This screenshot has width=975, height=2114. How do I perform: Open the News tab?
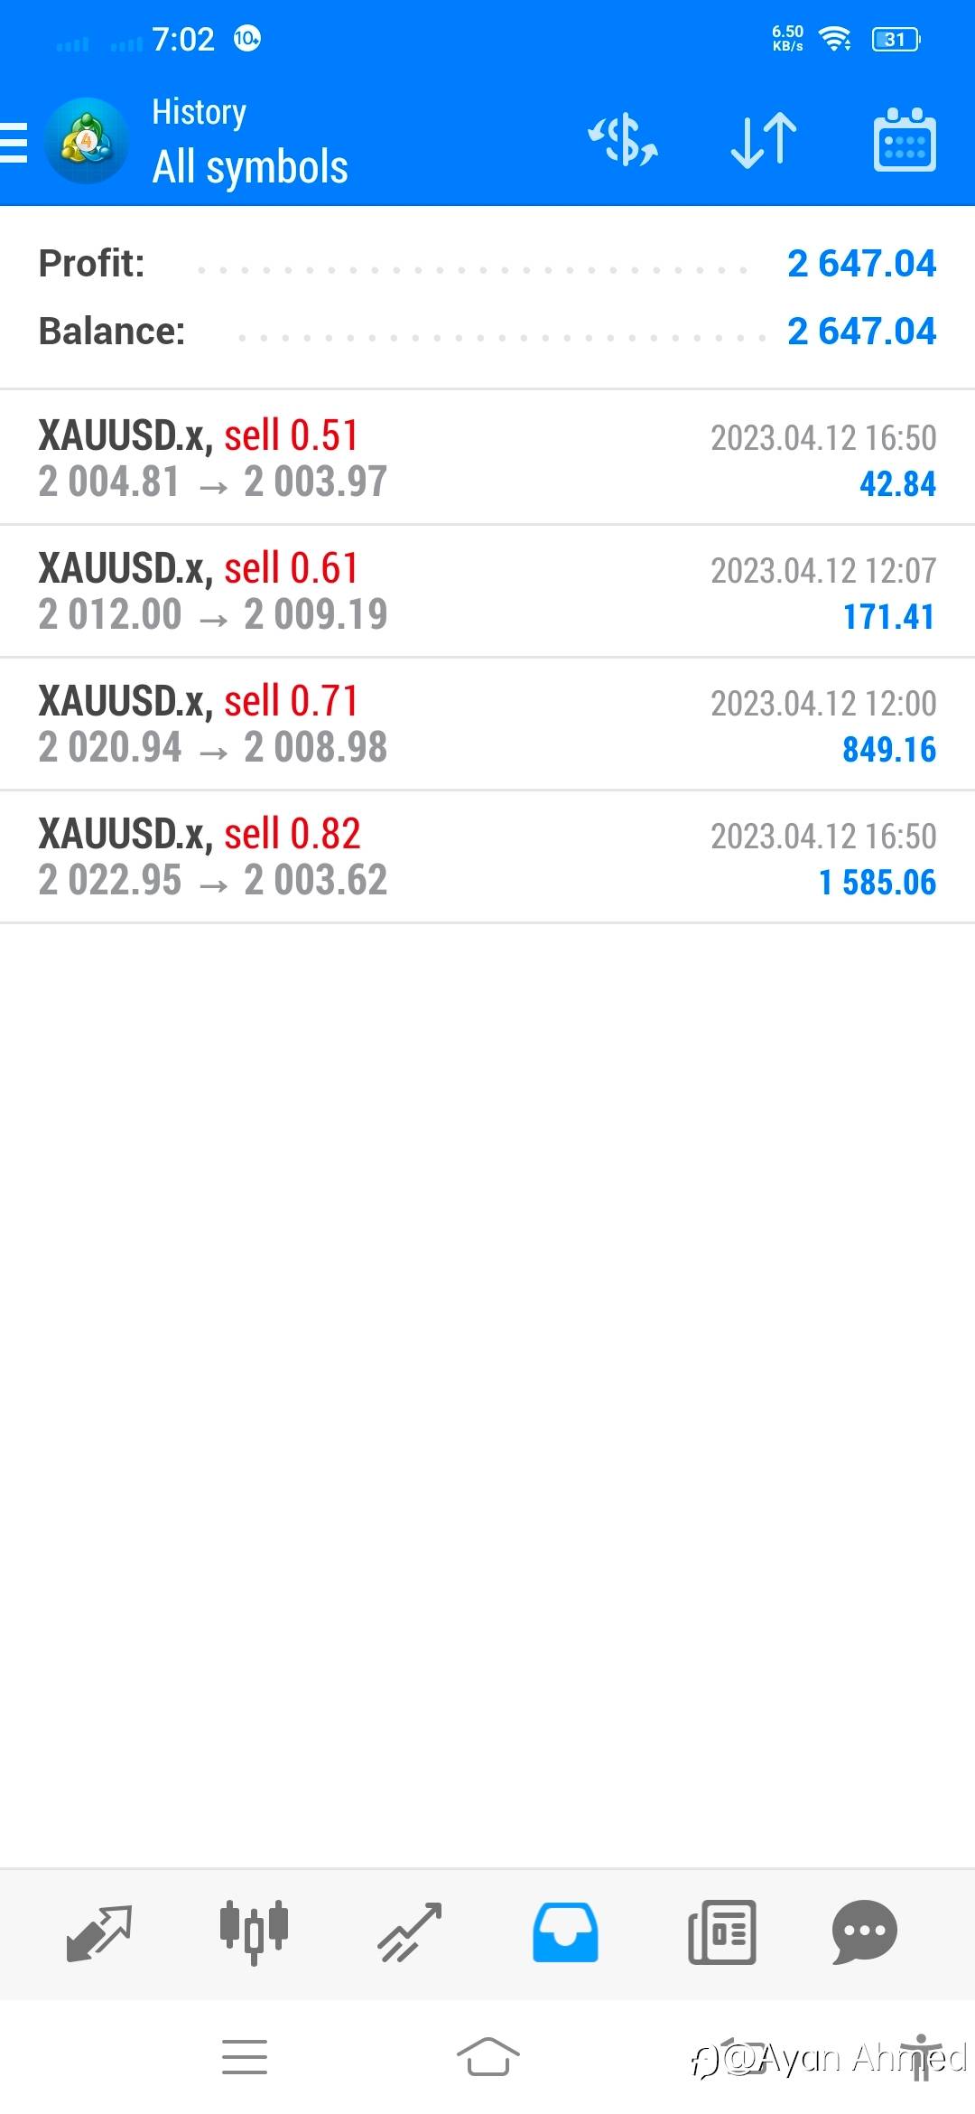coord(722,1933)
